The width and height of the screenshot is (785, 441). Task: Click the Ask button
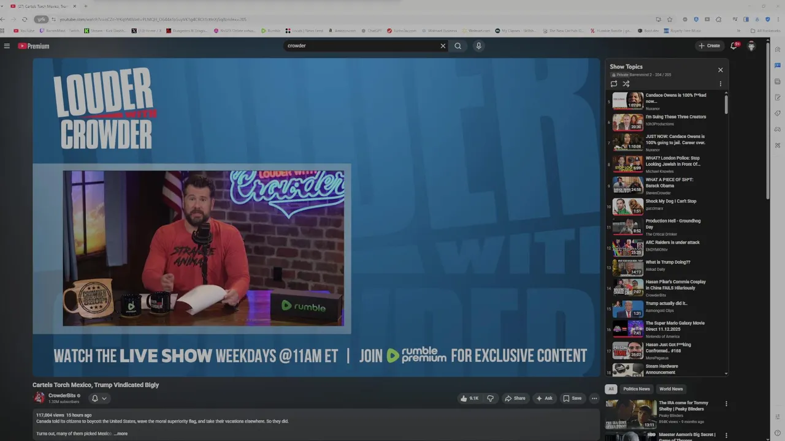click(544, 398)
